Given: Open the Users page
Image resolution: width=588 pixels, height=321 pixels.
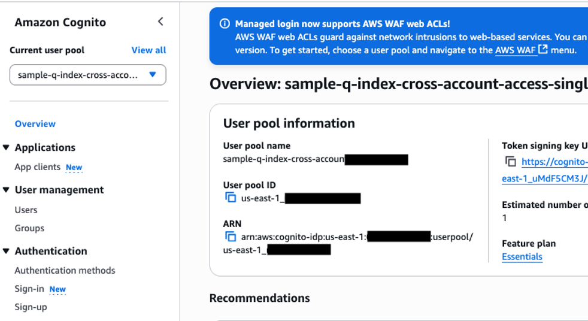Looking at the screenshot, I should (x=26, y=210).
